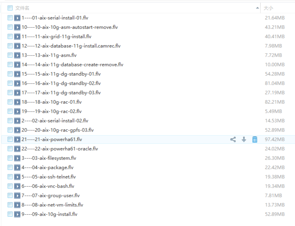
Task: Click video icon of 15-aix-11g-dg-standby-01.flv
Action: (17, 74)
